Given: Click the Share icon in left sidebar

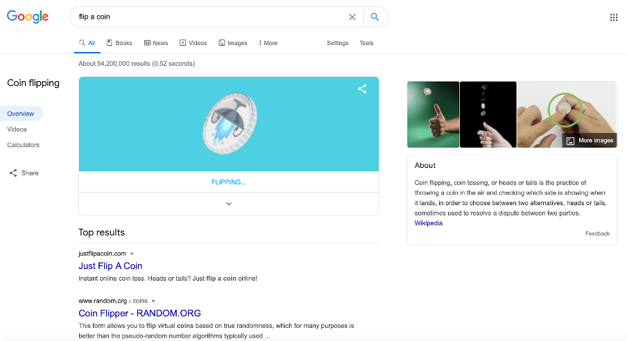Looking at the screenshot, I should pos(13,173).
